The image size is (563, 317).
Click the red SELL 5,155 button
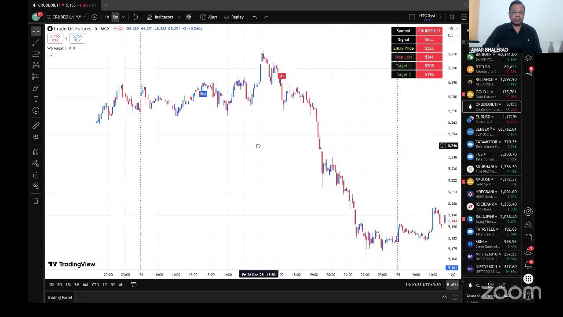click(x=55, y=38)
